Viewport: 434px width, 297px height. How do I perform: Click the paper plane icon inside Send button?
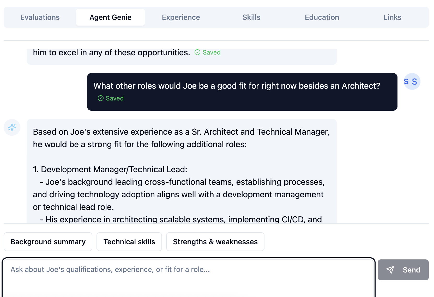390,270
